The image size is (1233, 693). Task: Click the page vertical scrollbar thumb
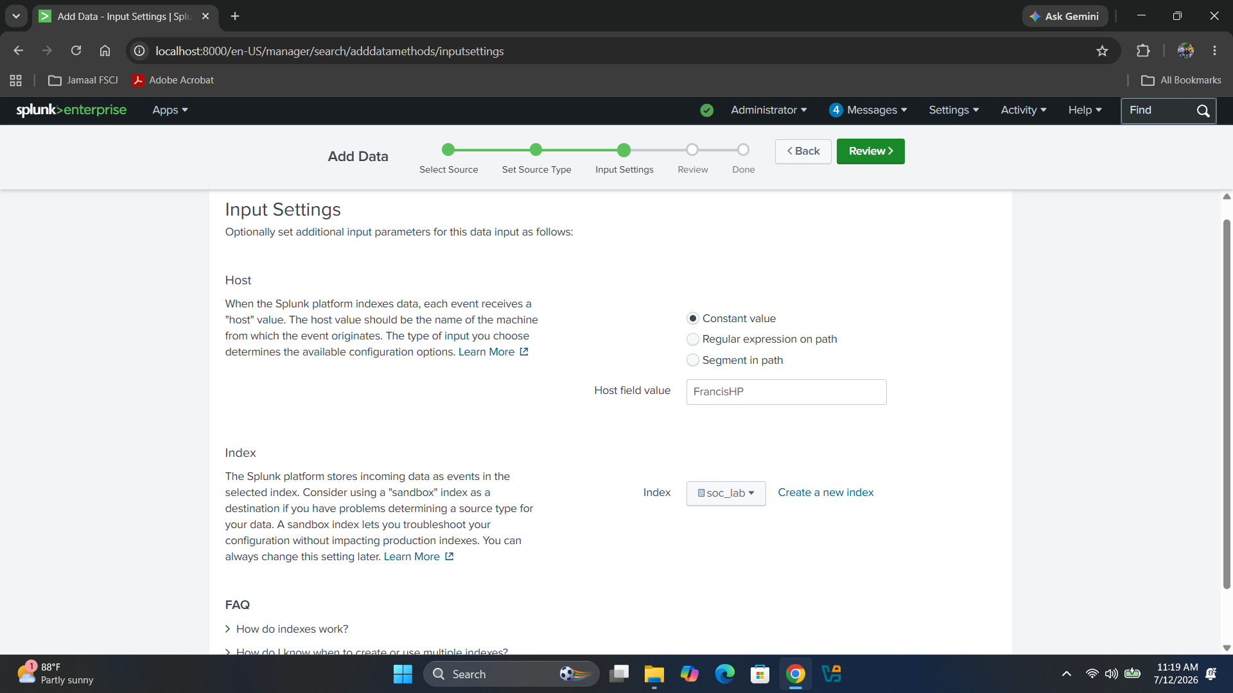pos(1227,404)
